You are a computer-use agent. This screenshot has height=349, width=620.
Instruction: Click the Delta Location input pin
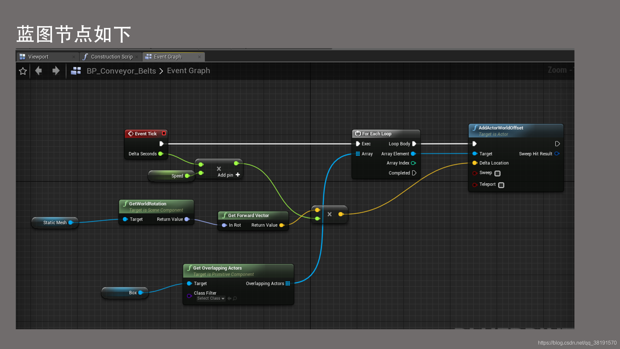pos(475,163)
